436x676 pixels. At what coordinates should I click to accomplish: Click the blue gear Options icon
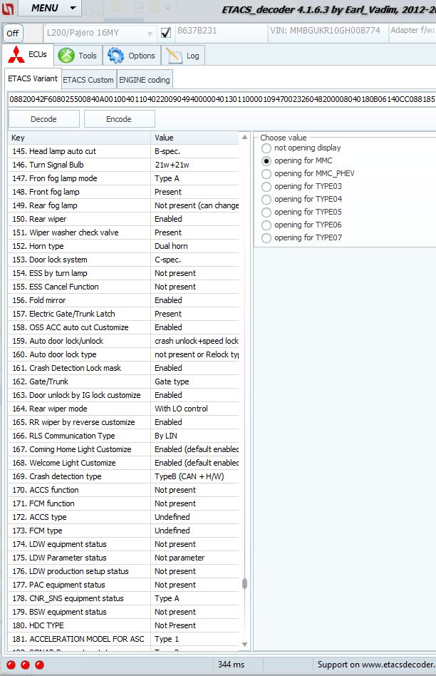(x=115, y=55)
